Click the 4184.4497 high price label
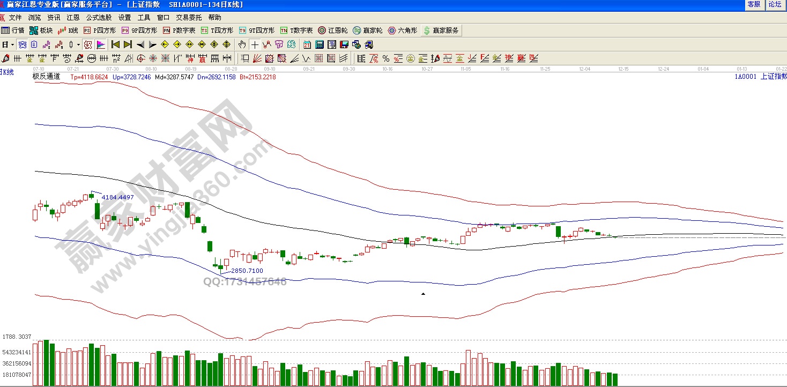Screen dimensions: 787x387 coord(117,197)
